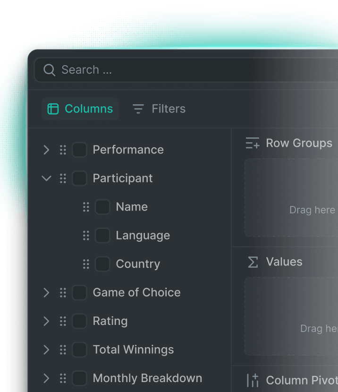338x392 pixels.
Task: Click the Participant group label
Action: (123, 179)
